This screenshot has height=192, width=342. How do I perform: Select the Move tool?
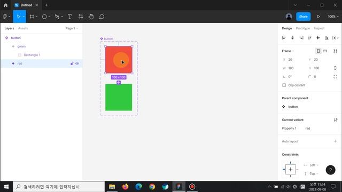[18, 17]
